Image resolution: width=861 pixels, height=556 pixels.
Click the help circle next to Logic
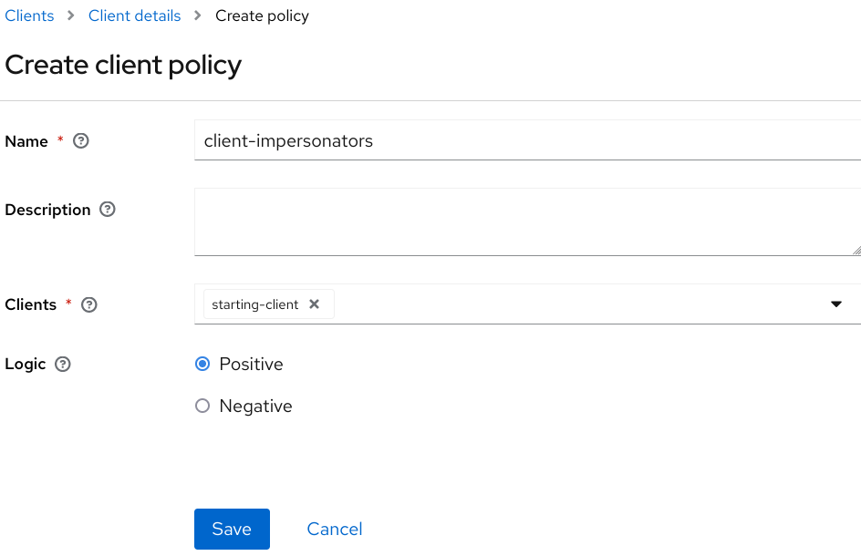click(x=62, y=364)
